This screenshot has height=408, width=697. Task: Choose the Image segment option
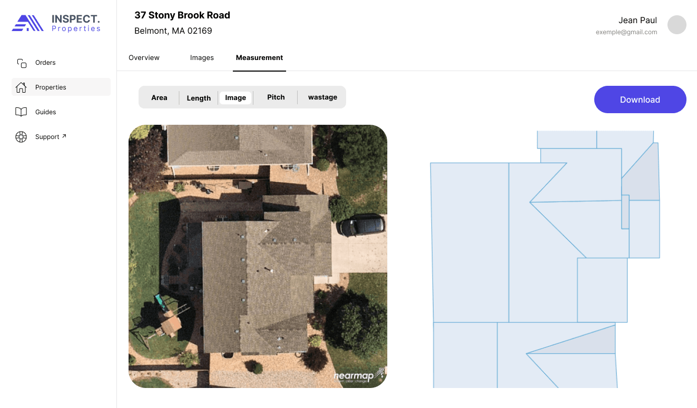tap(235, 98)
